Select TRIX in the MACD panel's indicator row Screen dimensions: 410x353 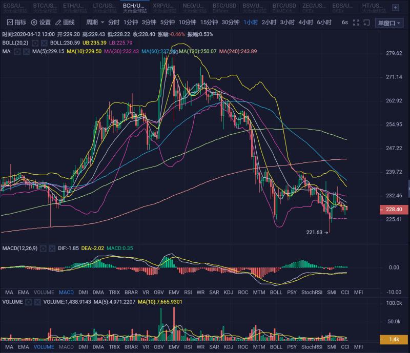(114, 293)
